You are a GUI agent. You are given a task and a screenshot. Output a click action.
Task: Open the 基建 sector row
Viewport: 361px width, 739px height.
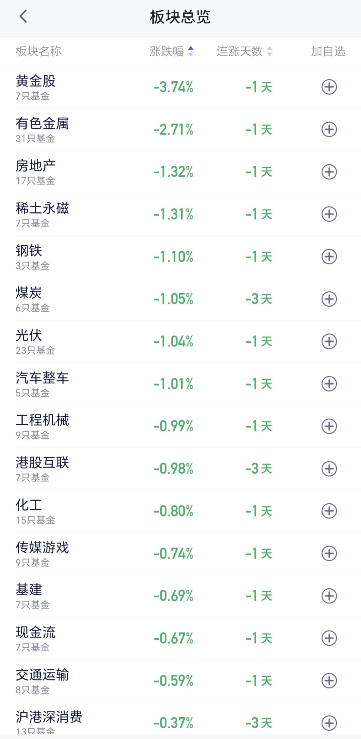point(180,596)
